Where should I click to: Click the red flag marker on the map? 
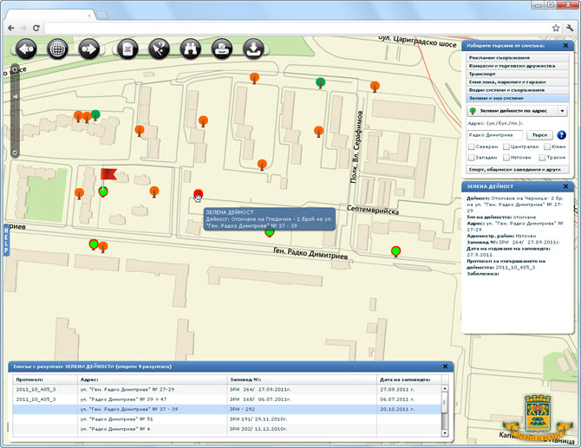108,174
